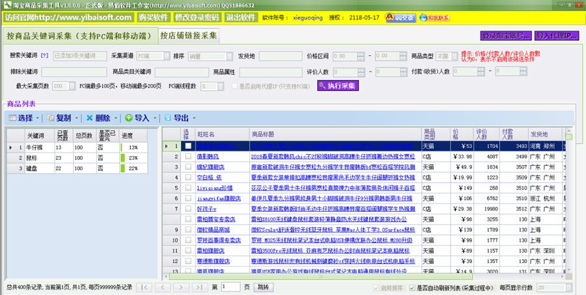Click the 13% progress bar for 牛仔裤
This screenshot has height=295, width=586.
tap(133, 147)
